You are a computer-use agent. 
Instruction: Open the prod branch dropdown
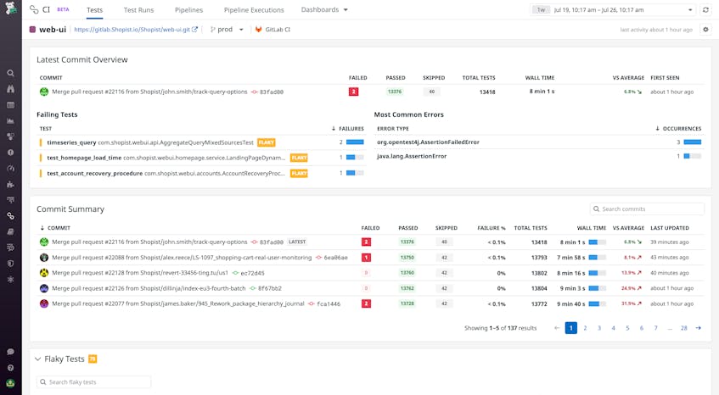pos(227,30)
